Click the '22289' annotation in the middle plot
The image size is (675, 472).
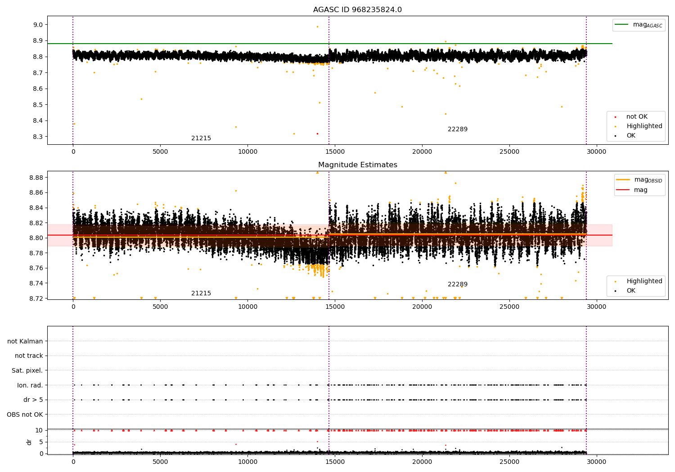(x=458, y=285)
